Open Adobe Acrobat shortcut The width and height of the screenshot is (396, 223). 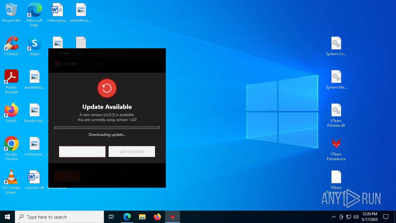[11, 82]
